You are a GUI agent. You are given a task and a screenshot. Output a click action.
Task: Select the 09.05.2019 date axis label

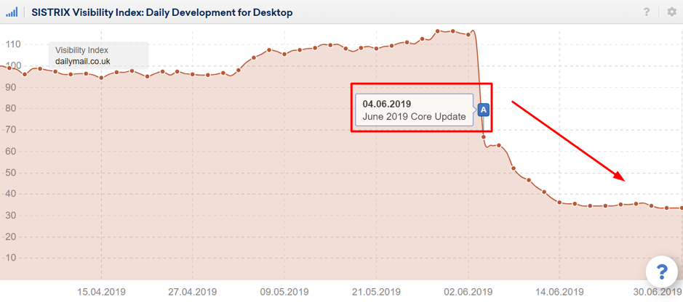pyautogui.click(x=283, y=292)
